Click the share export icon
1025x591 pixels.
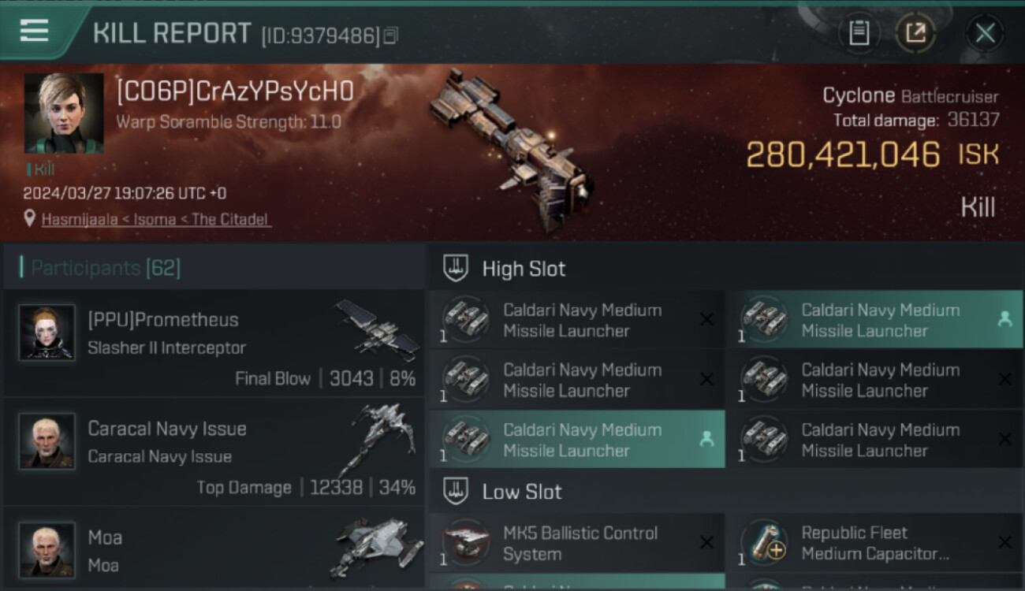[915, 33]
